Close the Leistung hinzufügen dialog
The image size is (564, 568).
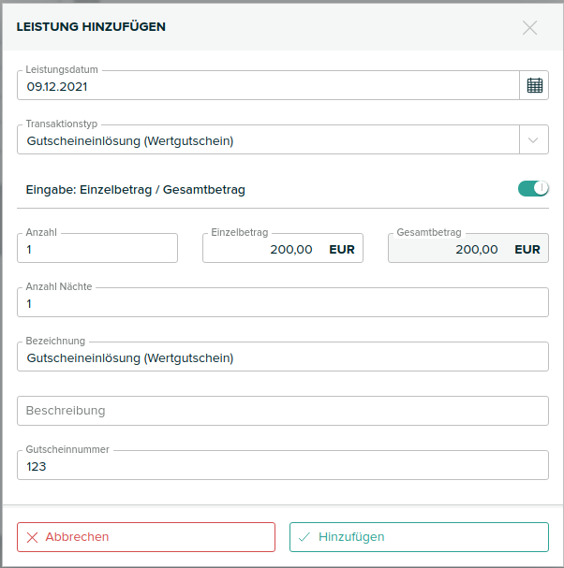[x=529, y=27]
